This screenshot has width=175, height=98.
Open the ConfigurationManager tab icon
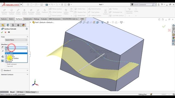[13, 25]
